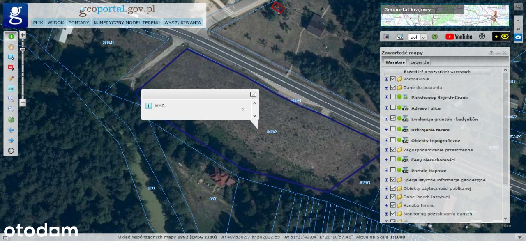This screenshot has height=241, width=526.
Task: Expand Dane do pobrania node
Action: pos(386,87)
